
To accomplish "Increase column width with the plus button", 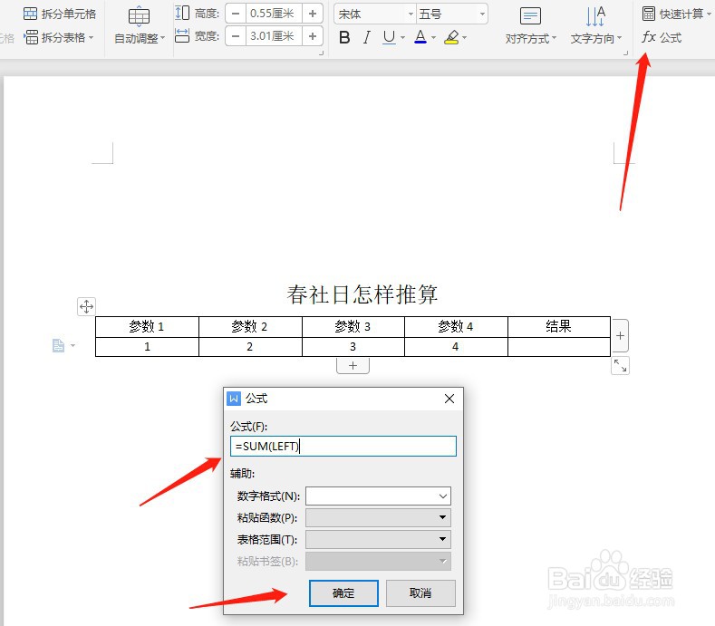I will (313, 35).
